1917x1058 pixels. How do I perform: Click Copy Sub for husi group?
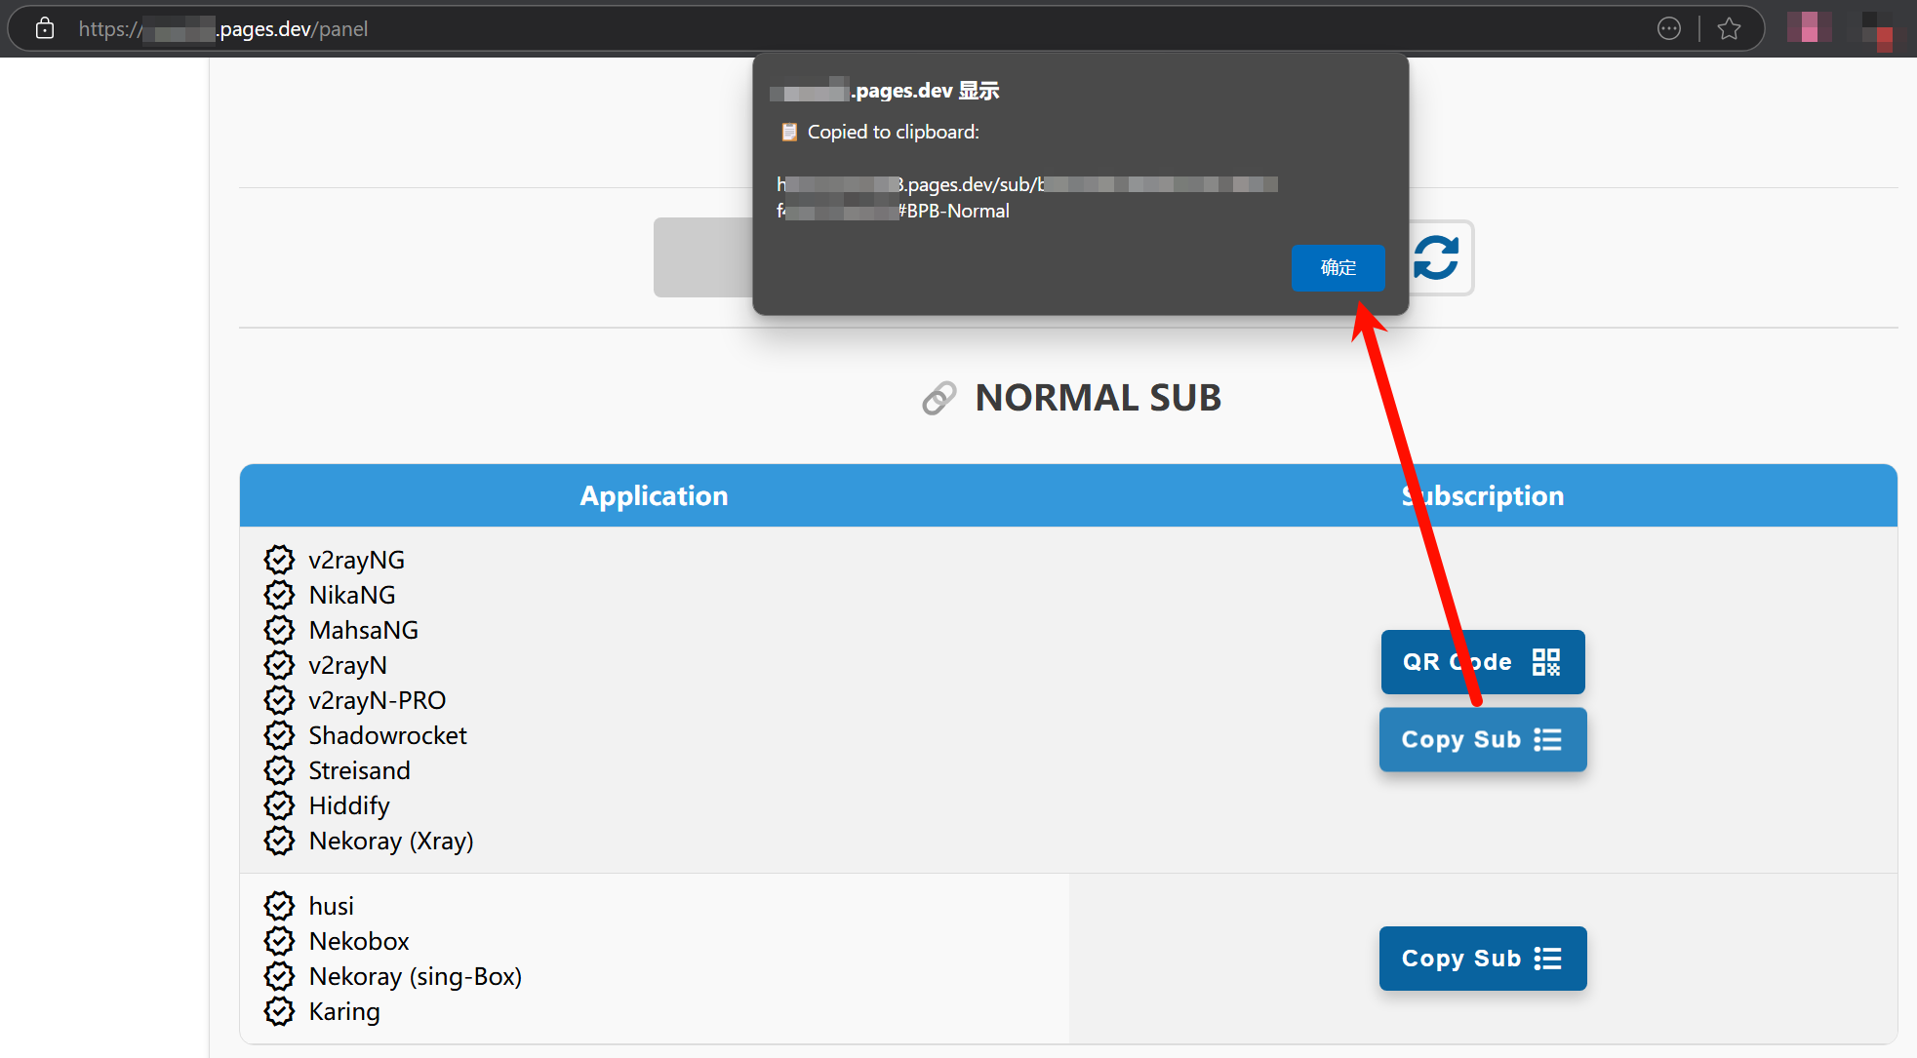1482,959
